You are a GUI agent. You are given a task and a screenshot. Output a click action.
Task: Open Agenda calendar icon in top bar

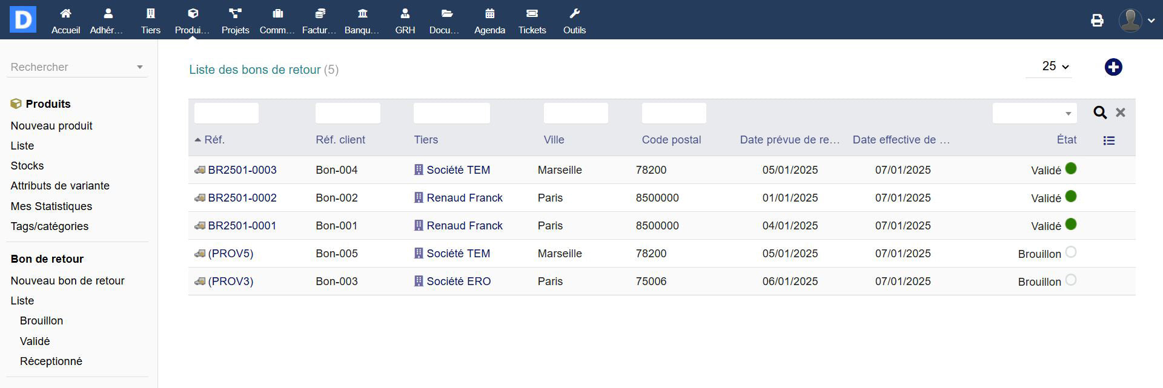489,14
